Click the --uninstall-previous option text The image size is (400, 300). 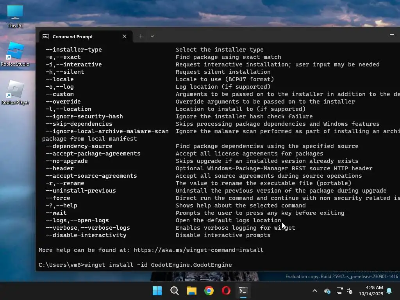[80, 191]
